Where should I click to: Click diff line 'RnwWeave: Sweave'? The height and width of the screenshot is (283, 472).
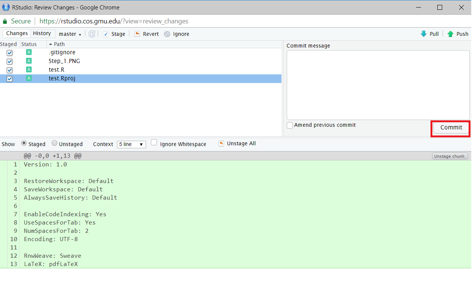click(x=52, y=256)
